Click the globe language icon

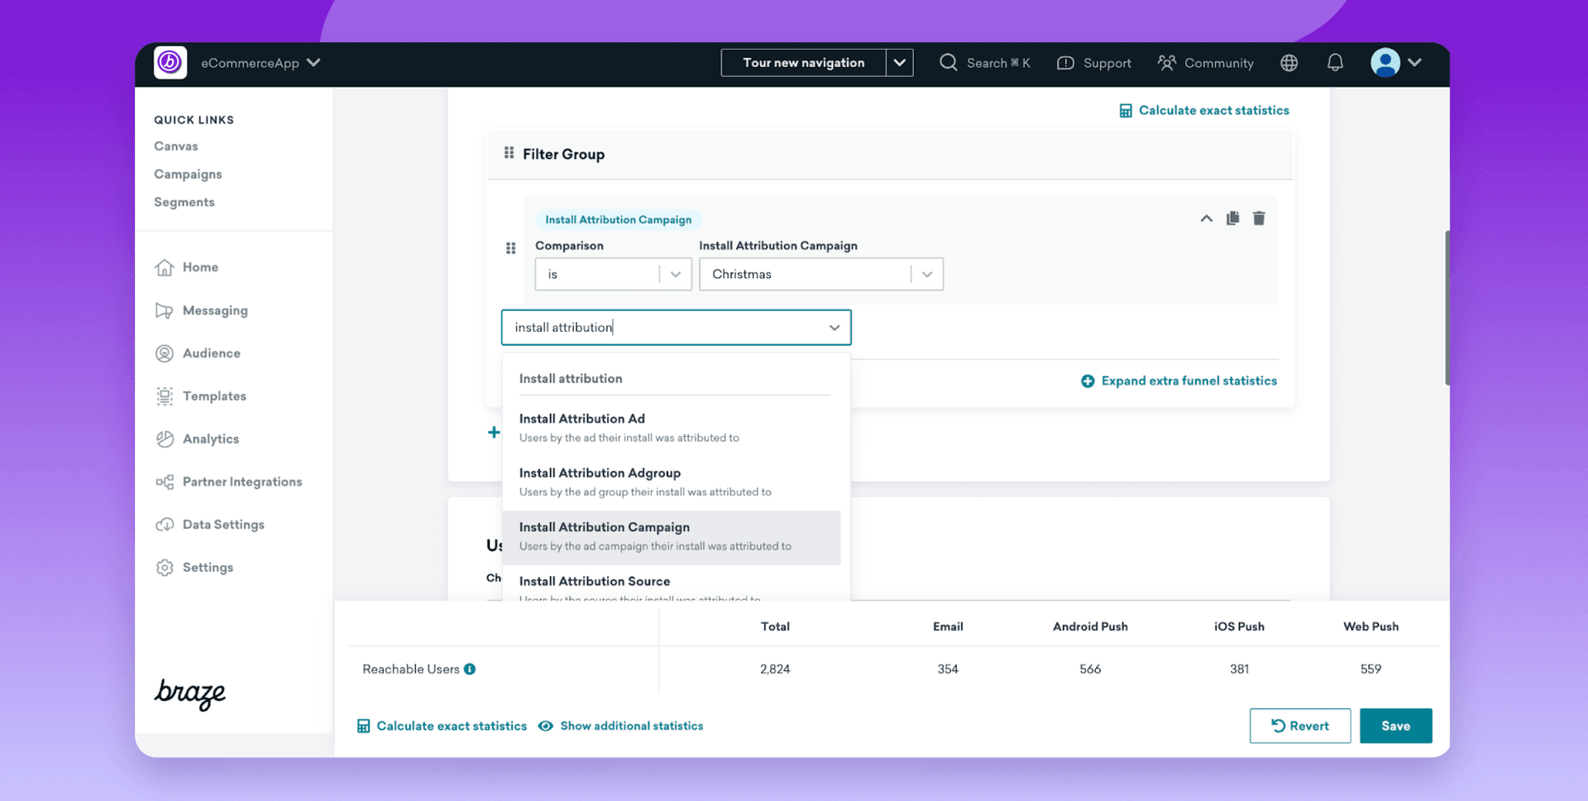click(1289, 63)
